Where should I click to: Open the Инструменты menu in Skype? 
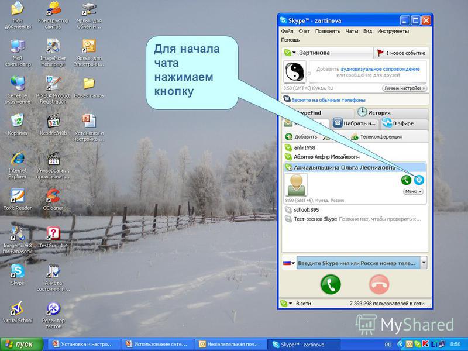[x=393, y=31]
